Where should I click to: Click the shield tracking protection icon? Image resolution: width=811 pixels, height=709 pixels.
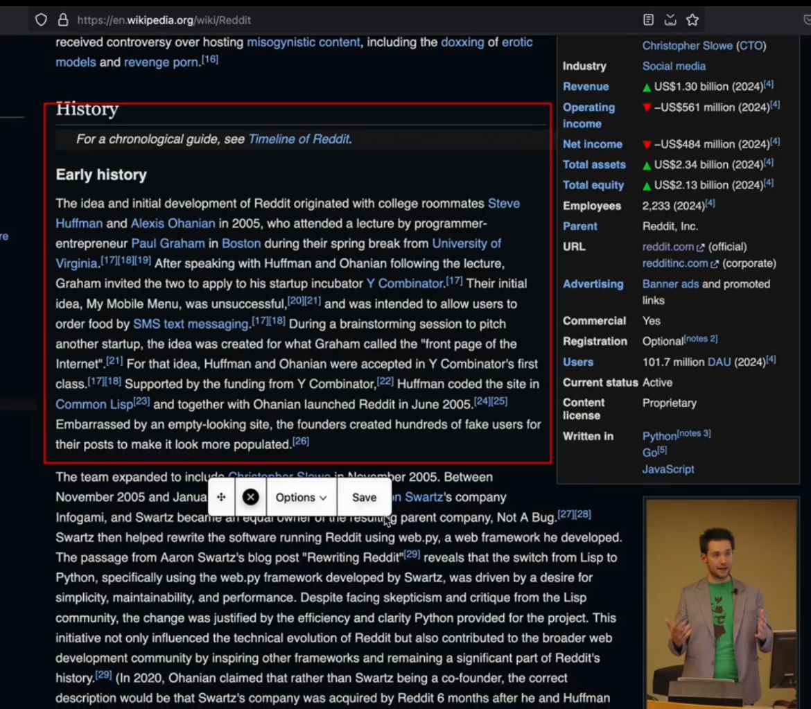point(41,20)
